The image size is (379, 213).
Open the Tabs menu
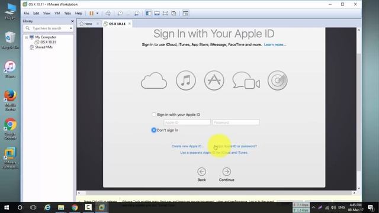68,13
